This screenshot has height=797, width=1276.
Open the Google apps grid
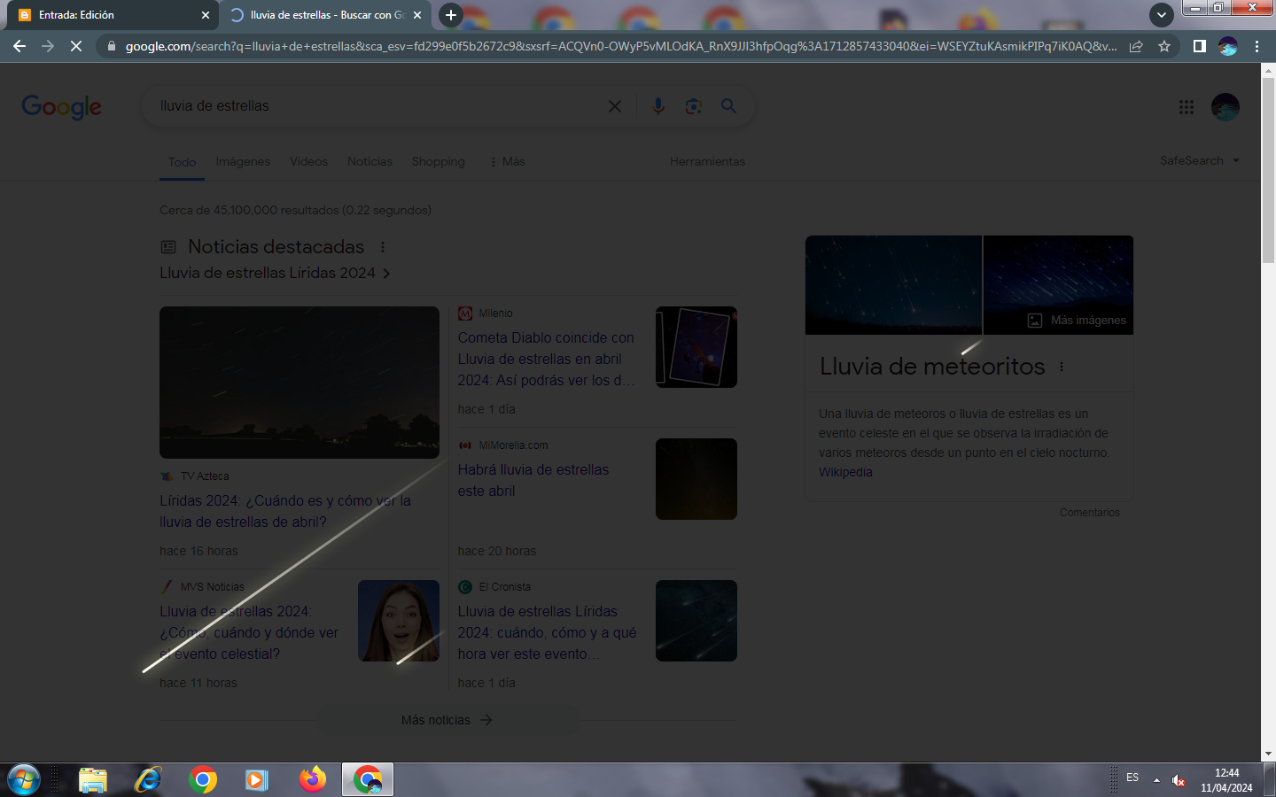pyautogui.click(x=1187, y=107)
